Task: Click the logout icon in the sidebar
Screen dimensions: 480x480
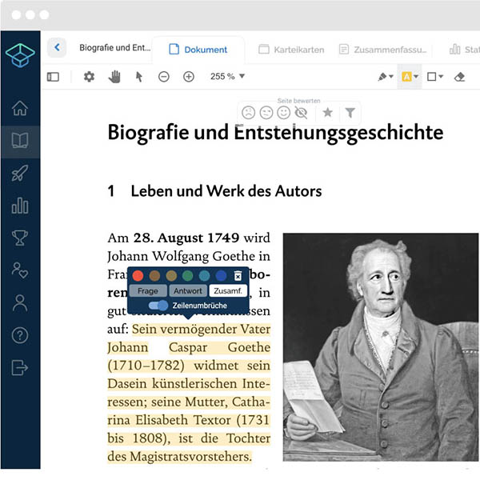Action: point(20,368)
